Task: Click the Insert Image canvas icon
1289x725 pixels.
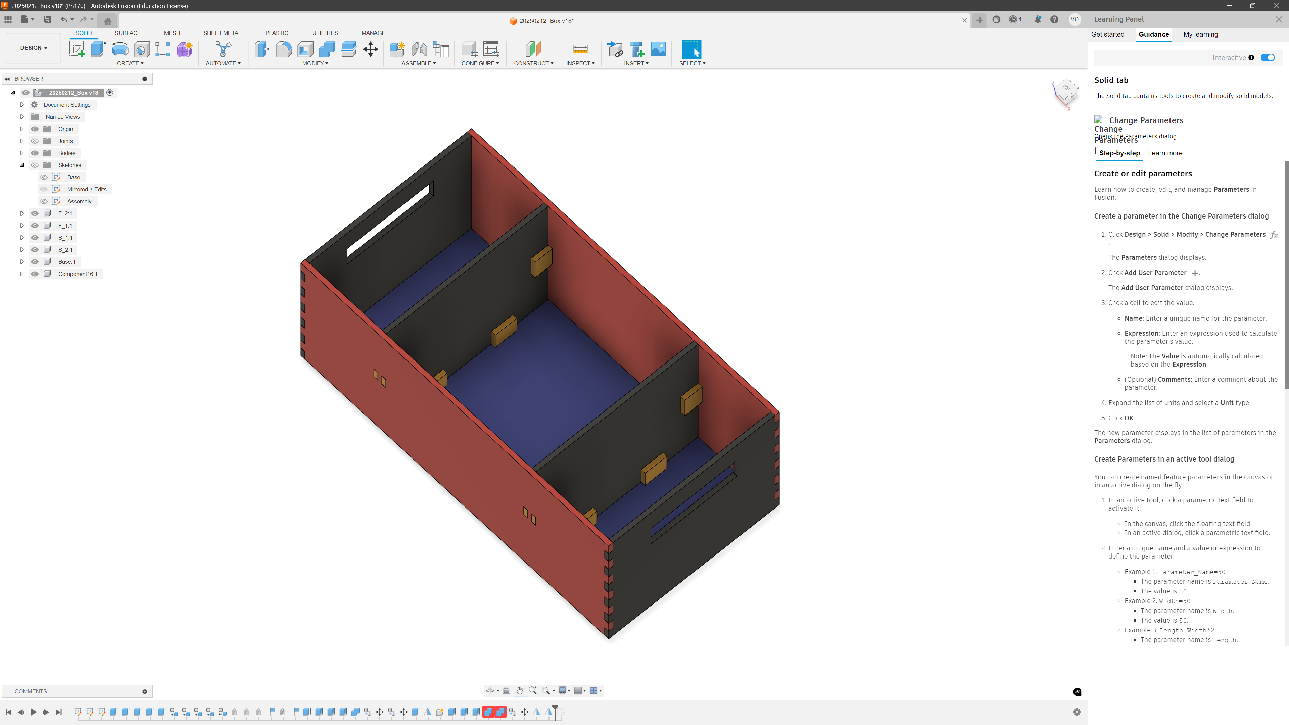Action: (x=658, y=49)
